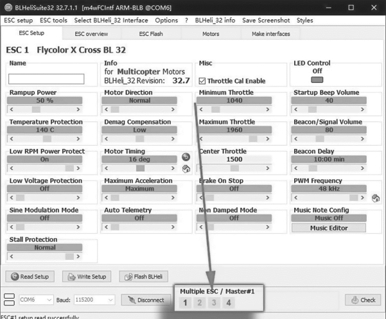
Task: Click the port connection icon left of COM6
Action: click(x=10, y=300)
